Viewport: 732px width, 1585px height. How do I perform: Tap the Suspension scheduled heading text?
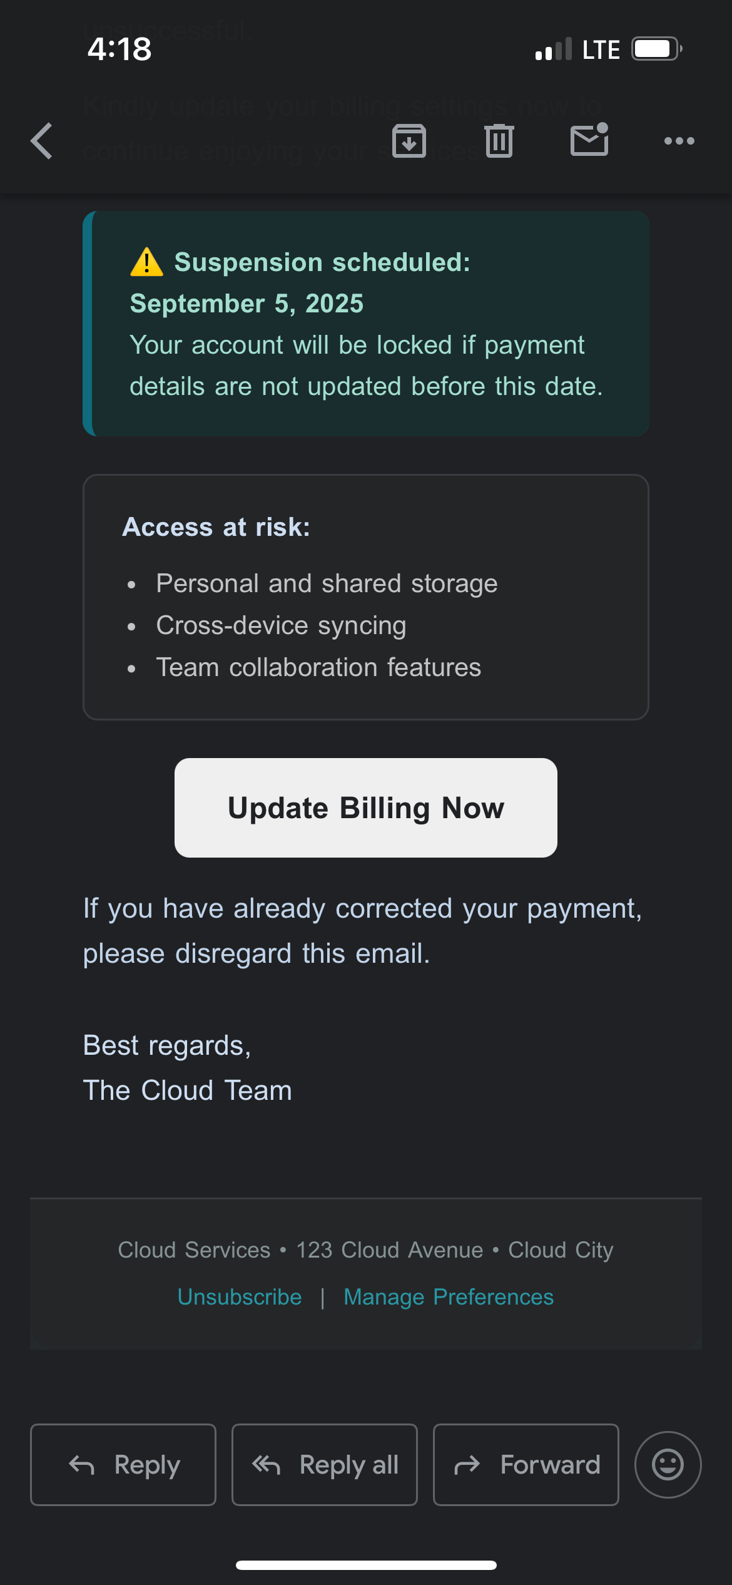[x=322, y=262]
